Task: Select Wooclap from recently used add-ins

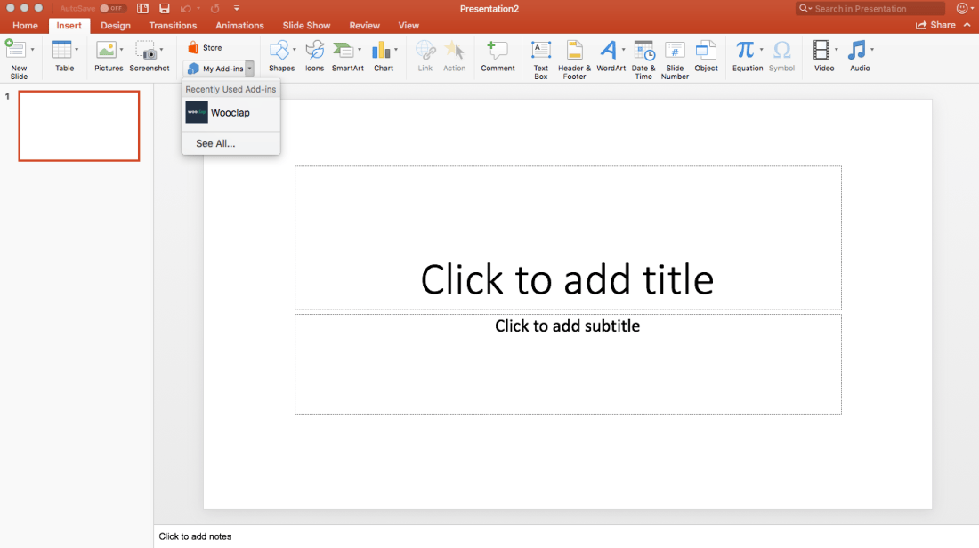Action: tap(231, 113)
